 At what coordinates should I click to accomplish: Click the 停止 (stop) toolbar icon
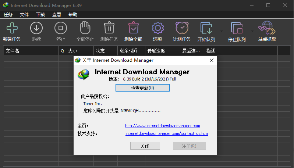click(61, 28)
